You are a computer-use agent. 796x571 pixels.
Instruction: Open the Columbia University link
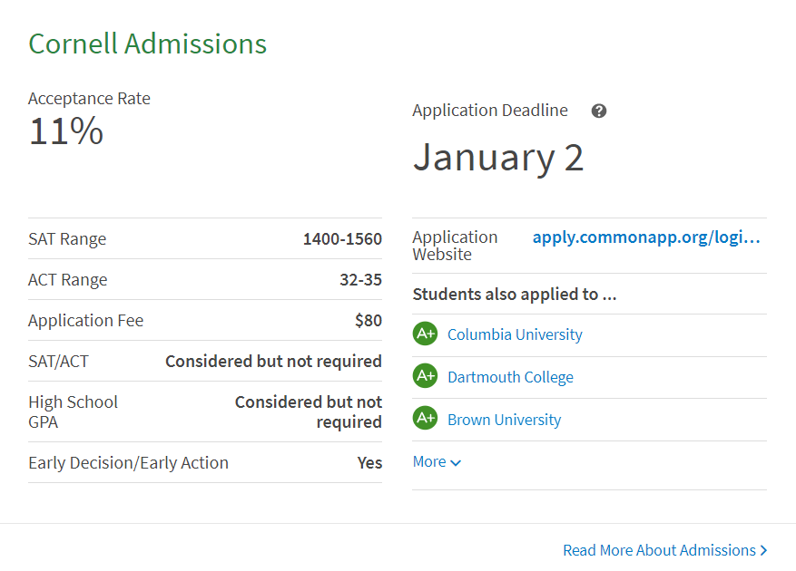(515, 334)
